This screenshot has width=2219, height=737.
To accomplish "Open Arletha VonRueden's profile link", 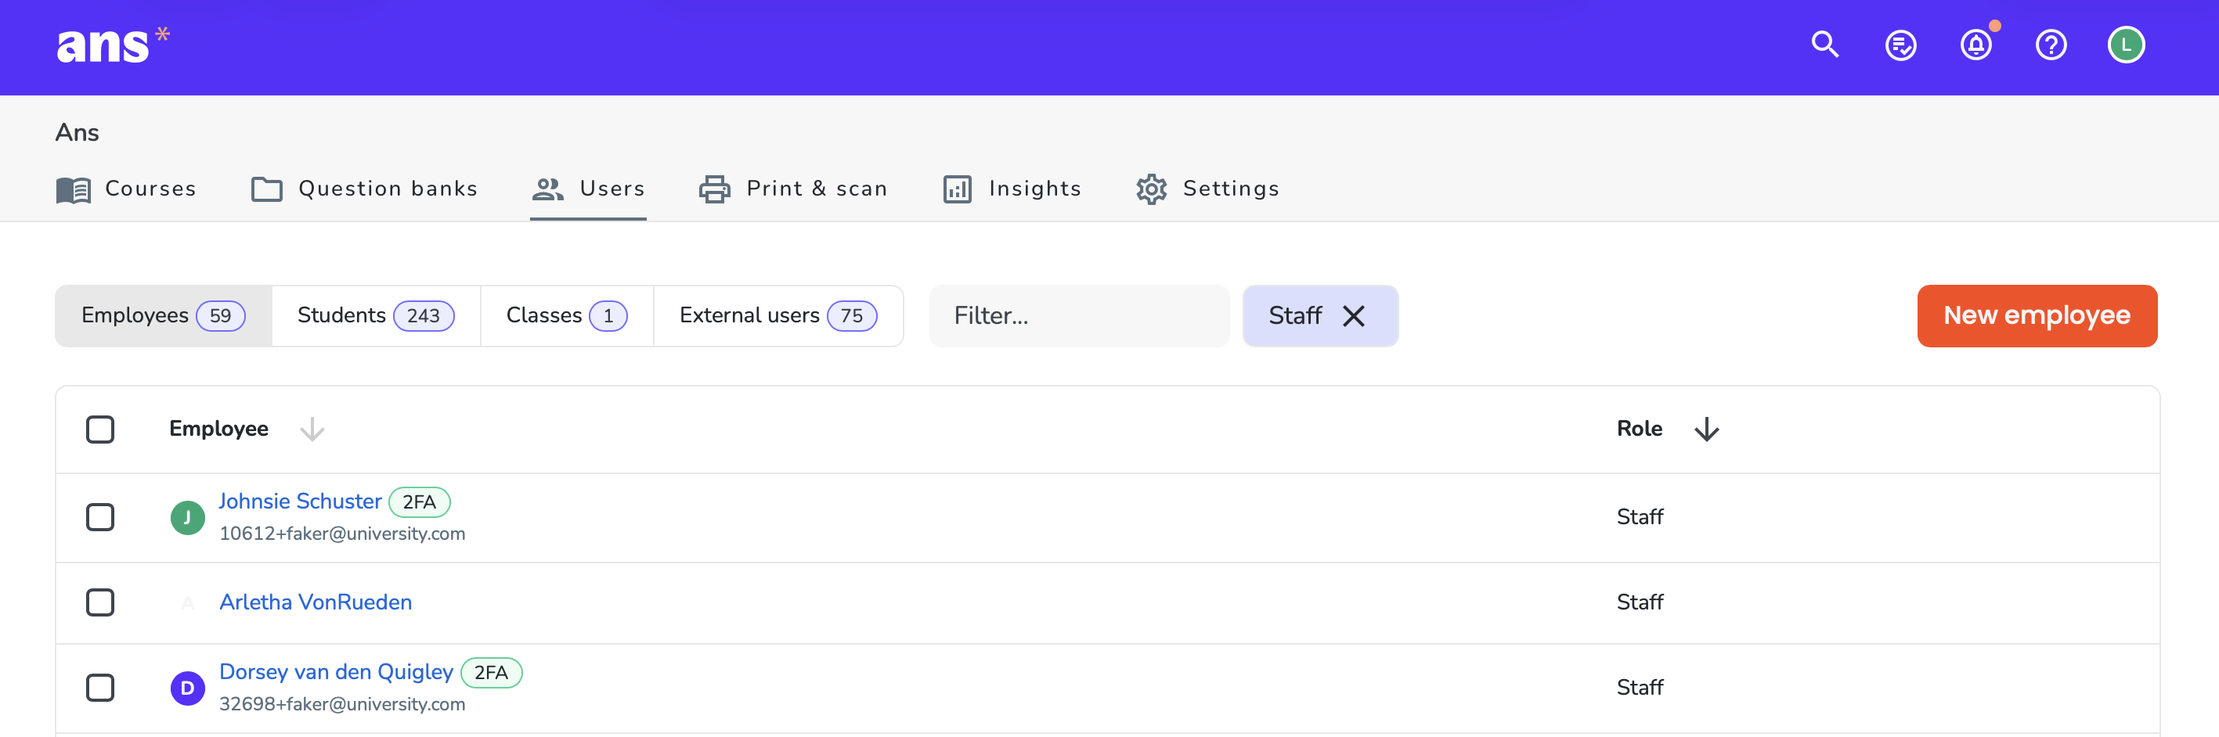I will [316, 602].
